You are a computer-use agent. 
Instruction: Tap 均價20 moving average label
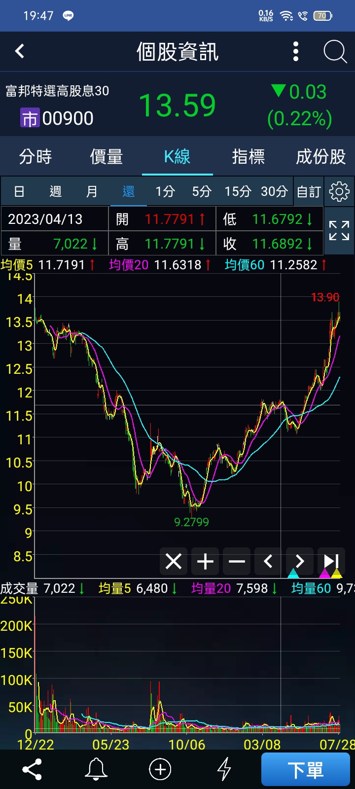point(129,265)
